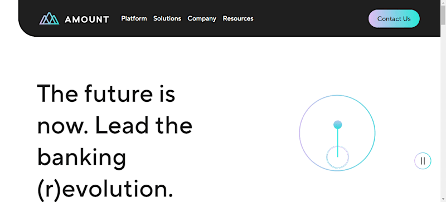The width and height of the screenshot is (446, 202).
Task: Select the Resources menu item
Action: tap(238, 18)
